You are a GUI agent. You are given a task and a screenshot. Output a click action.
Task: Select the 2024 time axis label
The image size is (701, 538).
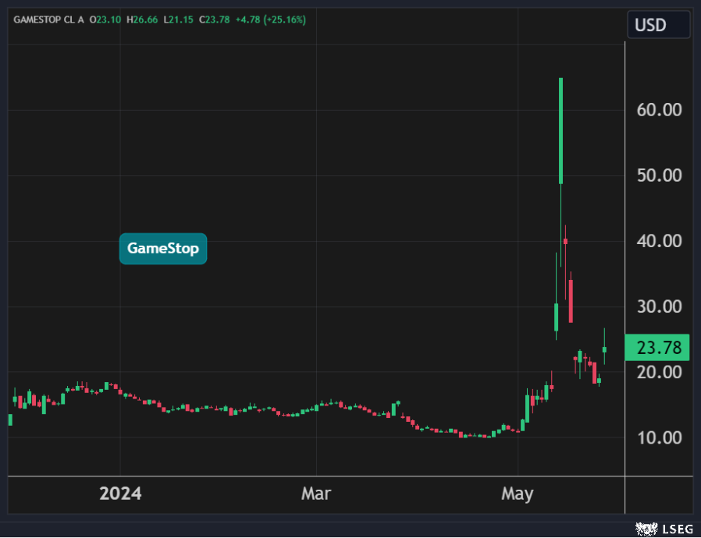pos(121,494)
